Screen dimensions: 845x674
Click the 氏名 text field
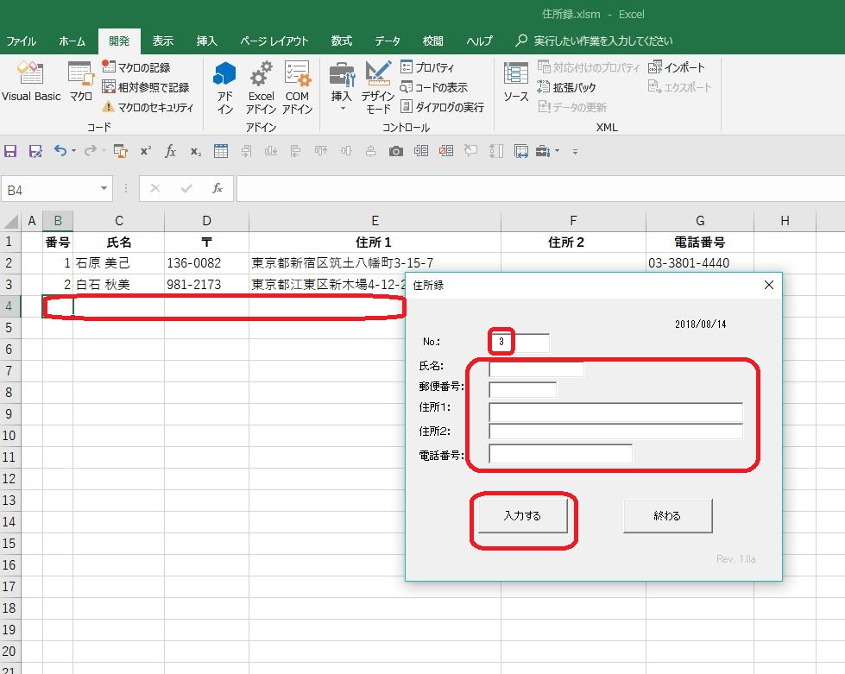[x=536, y=369]
